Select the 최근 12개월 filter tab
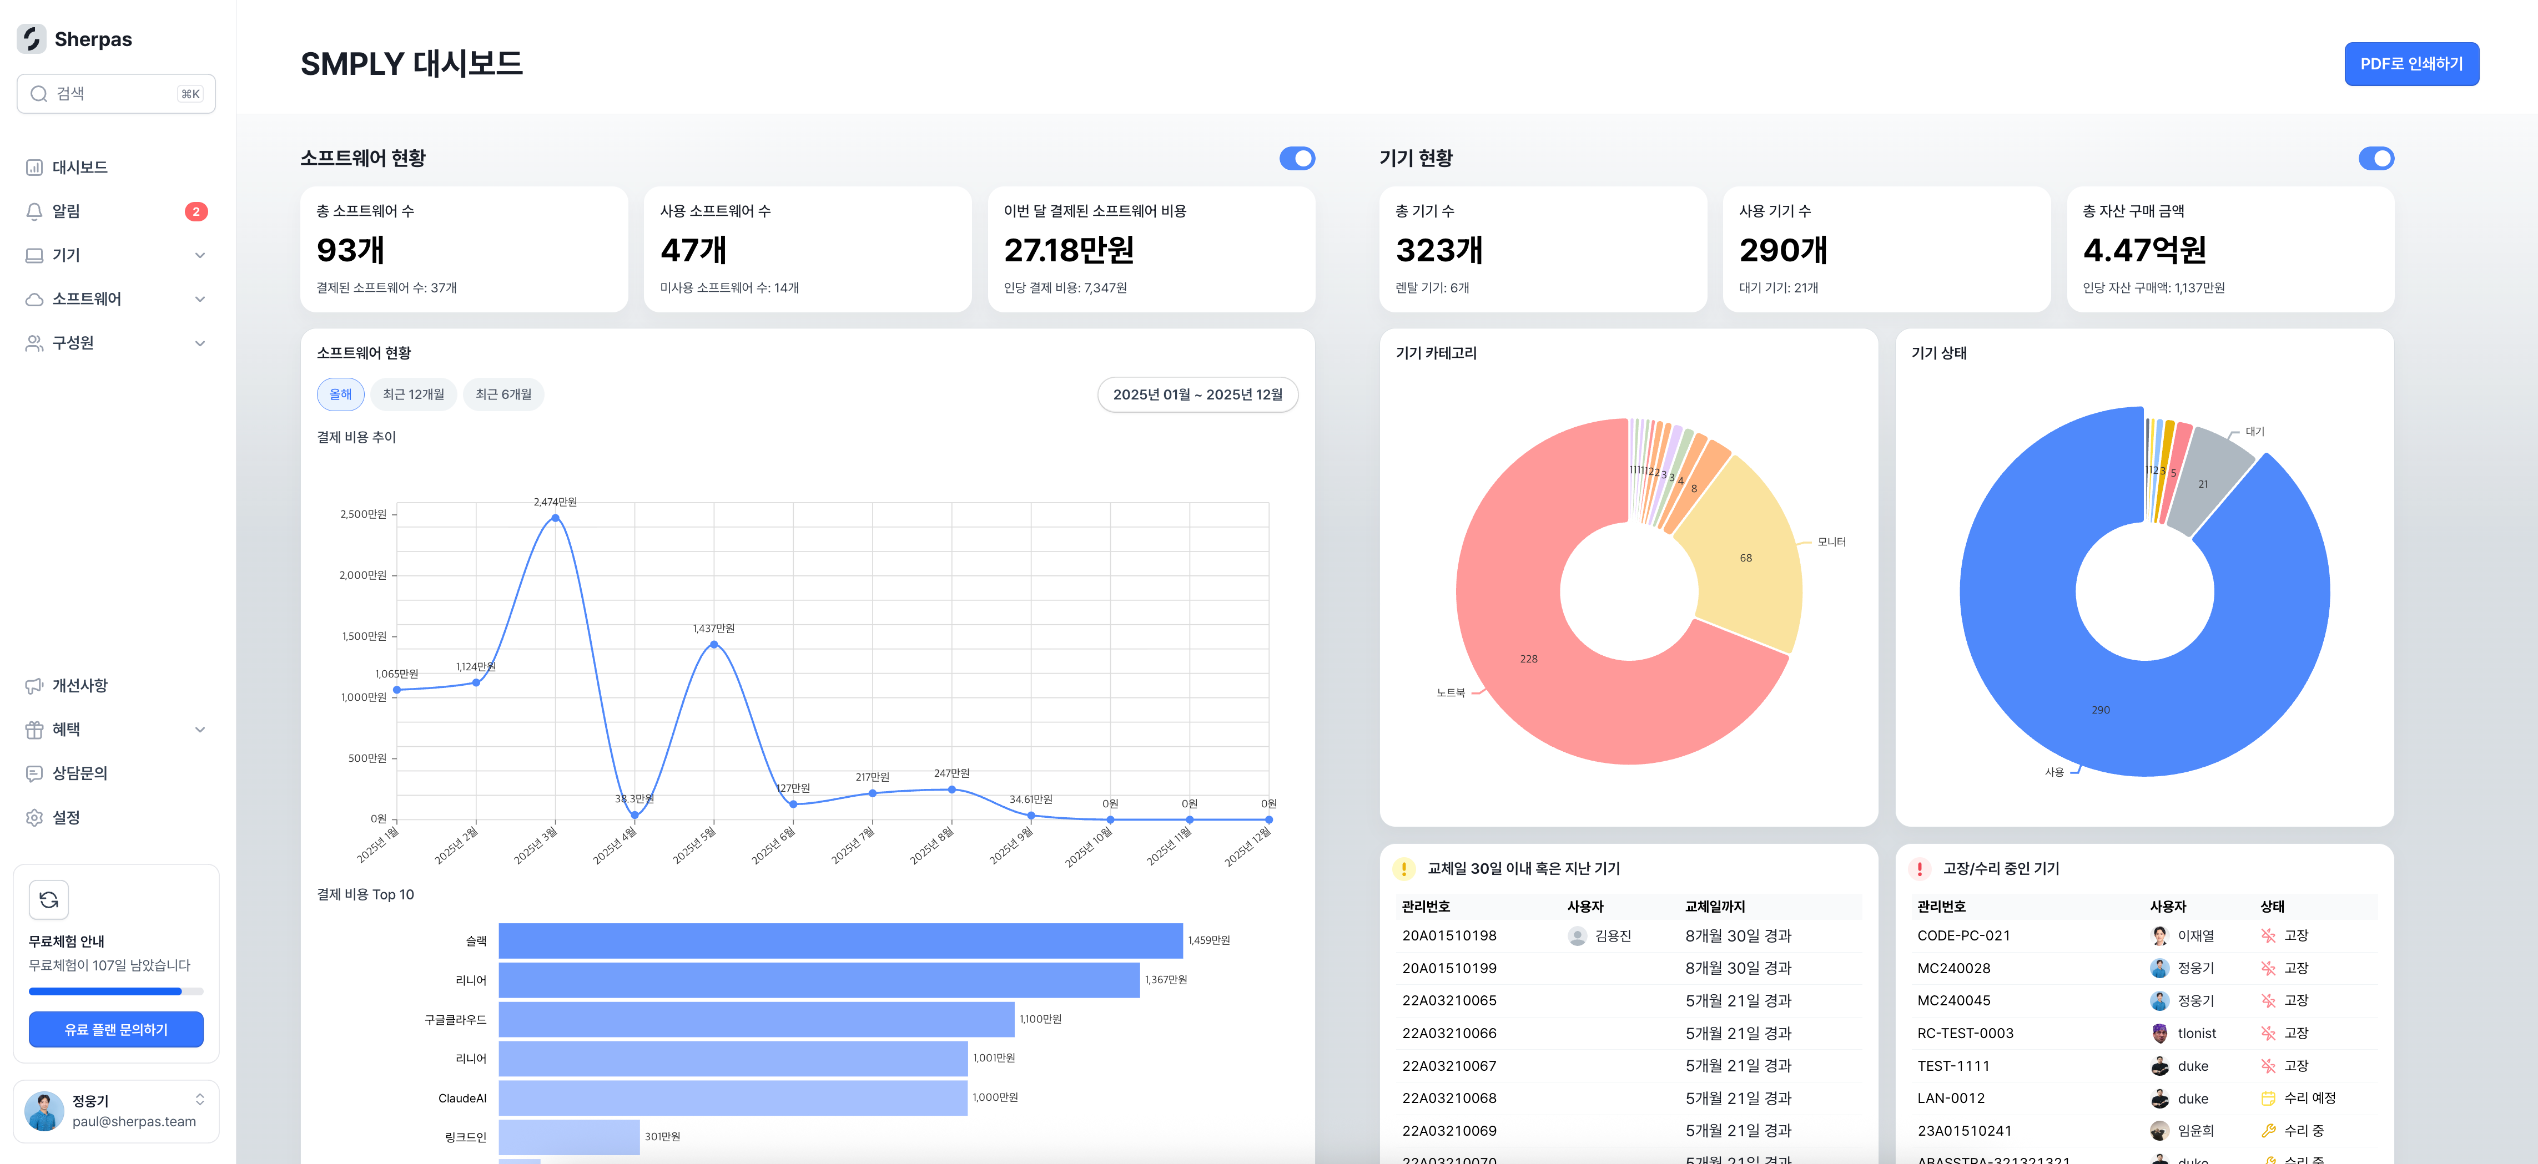The height and width of the screenshot is (1164, 2538). (x=413, y=395)
